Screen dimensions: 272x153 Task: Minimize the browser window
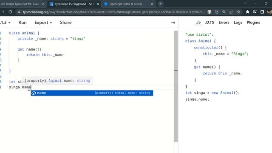pyautogui.click(x=255, y=3)
